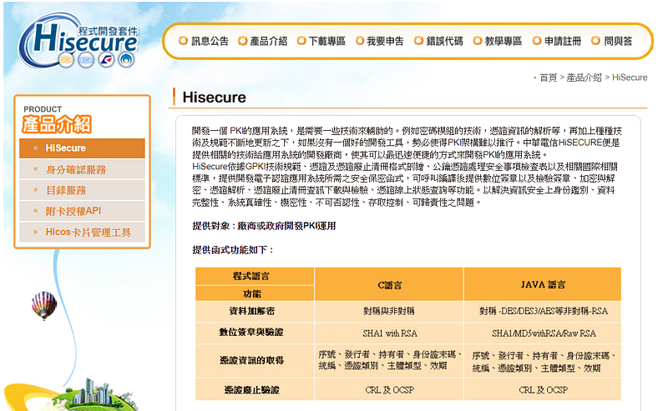Open Hicos卡片管理工具 in the sidebar
The image size is (668, 411).
point(82,232)
